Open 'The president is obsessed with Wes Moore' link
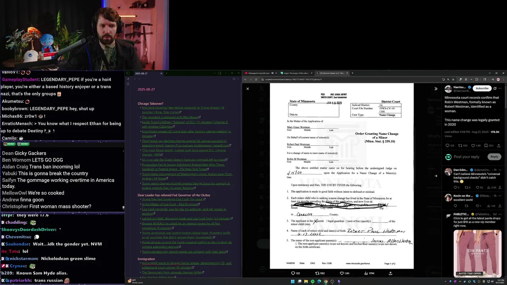Image resolution: width=507 pixels, height=285 pixels. click(171, 117)
